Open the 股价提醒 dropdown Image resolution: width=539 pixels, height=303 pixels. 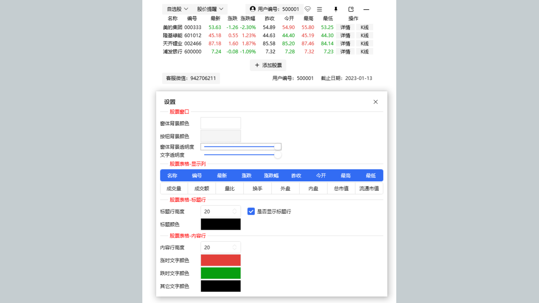click(x=209, y=8)
